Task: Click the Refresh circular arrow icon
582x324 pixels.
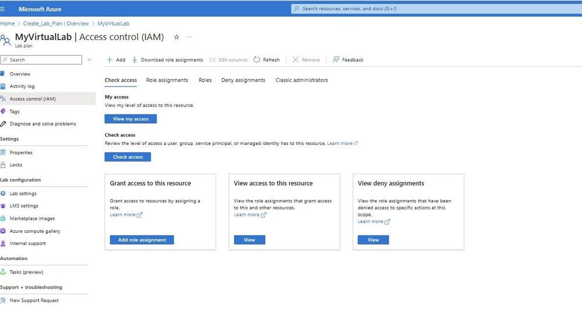Action: (256, 60)
